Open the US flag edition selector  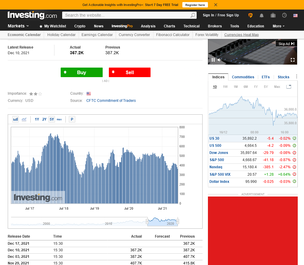coord(295,15)
